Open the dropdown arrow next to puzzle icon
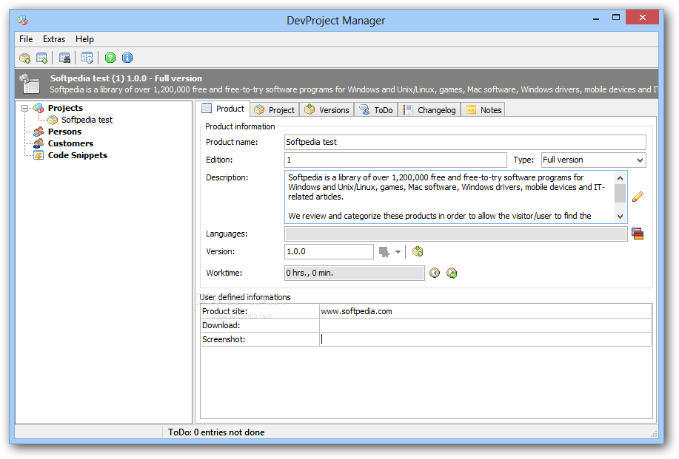This screenshot has height=459, width=679. [x=398, y=251]
